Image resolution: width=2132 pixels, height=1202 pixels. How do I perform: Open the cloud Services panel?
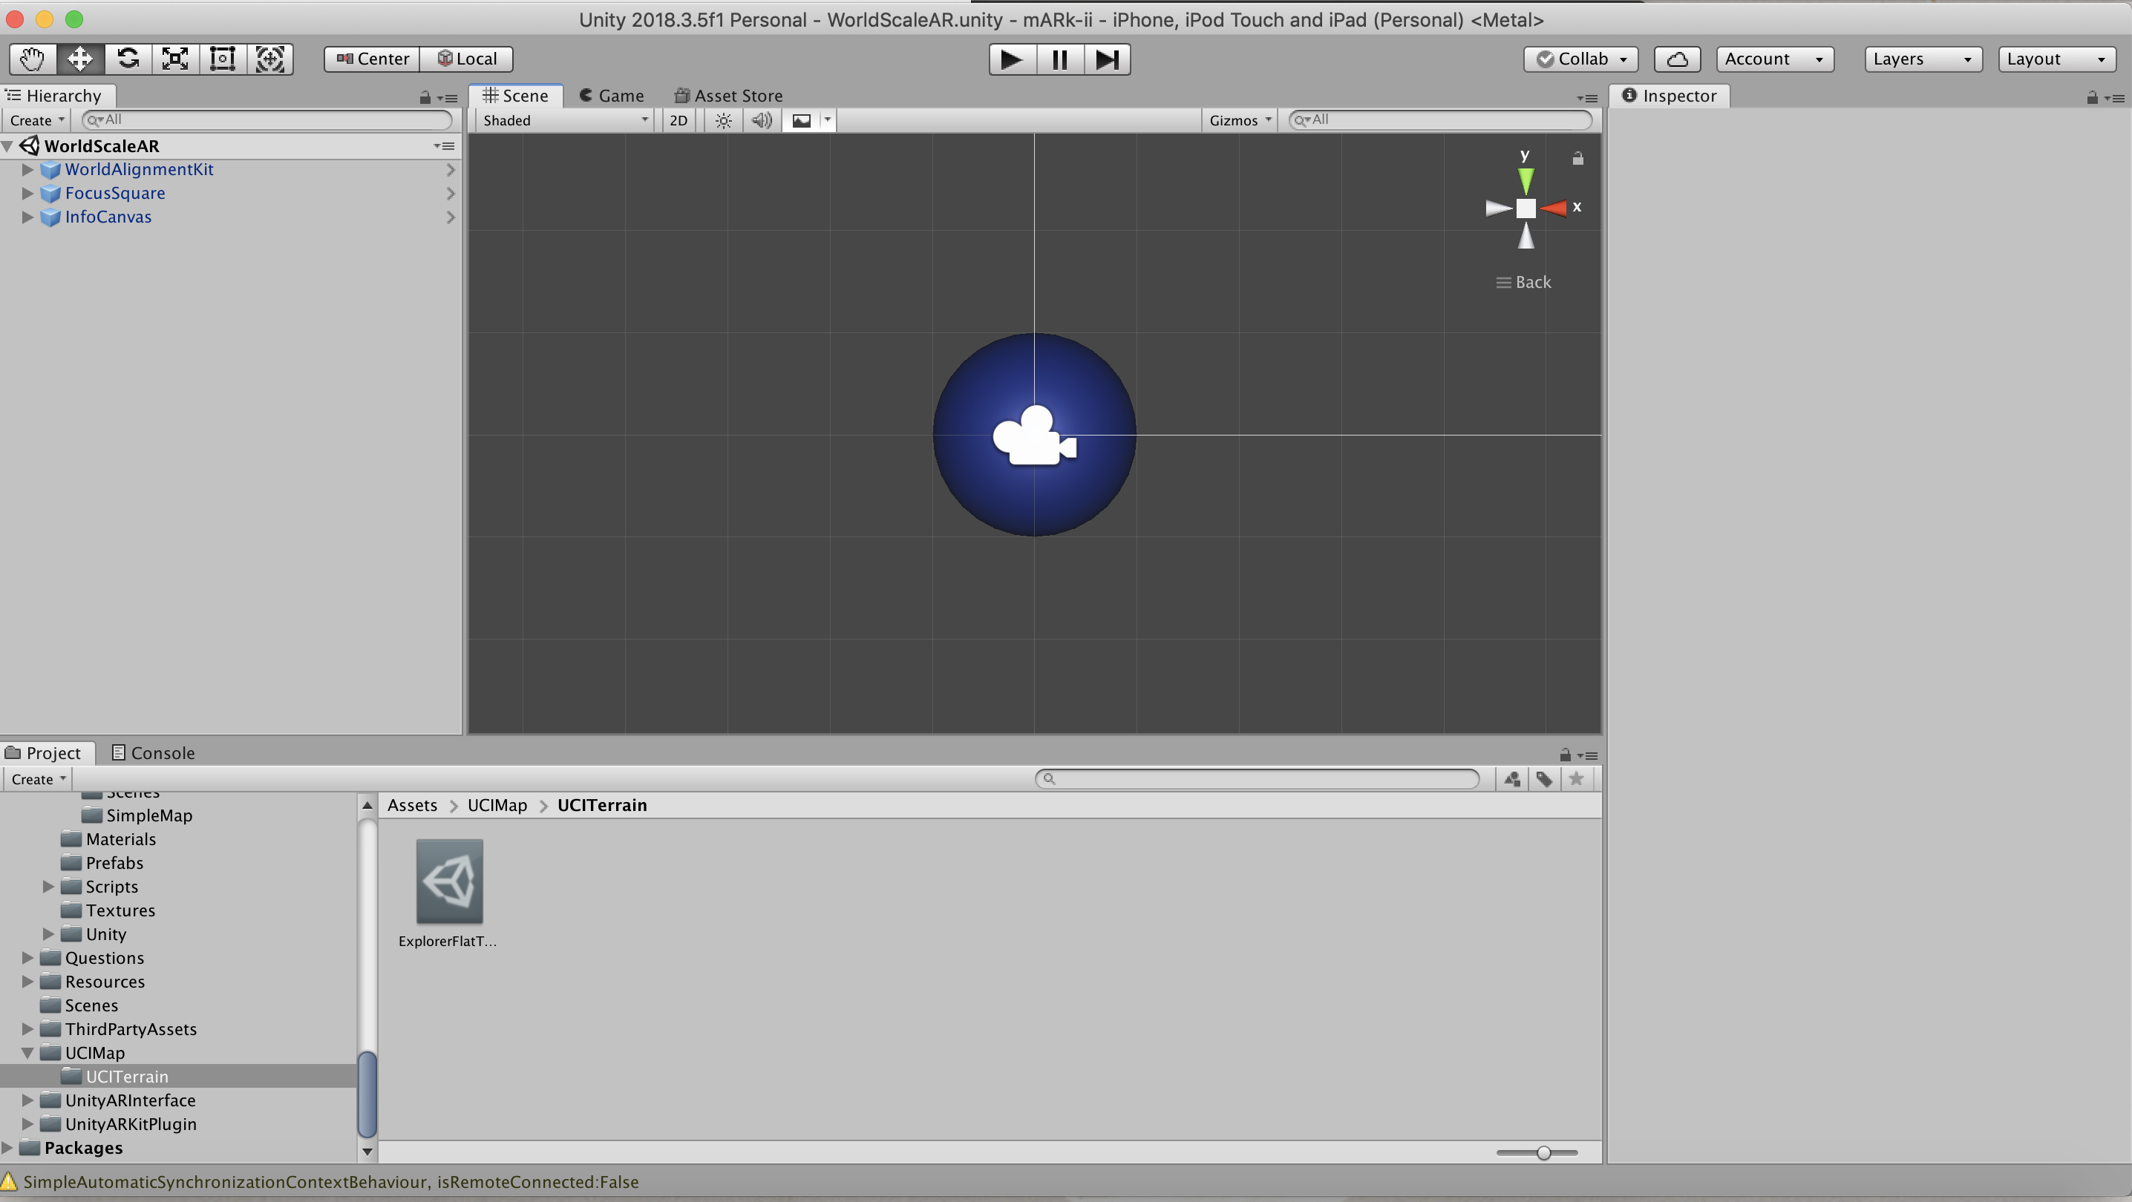(x=1677, y=59)
